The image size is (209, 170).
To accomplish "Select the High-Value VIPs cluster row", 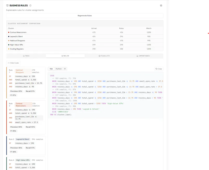I will tap(85, 45).
